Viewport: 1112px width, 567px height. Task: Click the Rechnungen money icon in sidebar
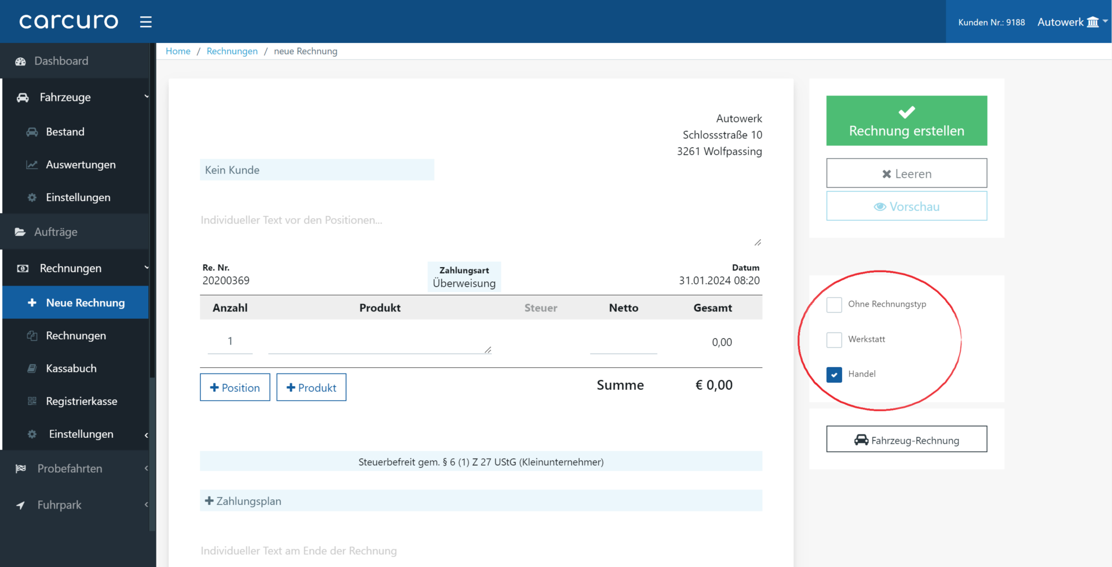23,269
